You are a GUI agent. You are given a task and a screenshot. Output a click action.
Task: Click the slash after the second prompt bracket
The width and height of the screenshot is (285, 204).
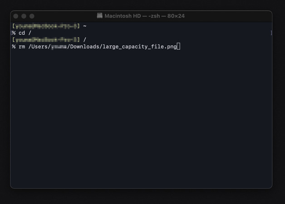[x=85, y=40]
